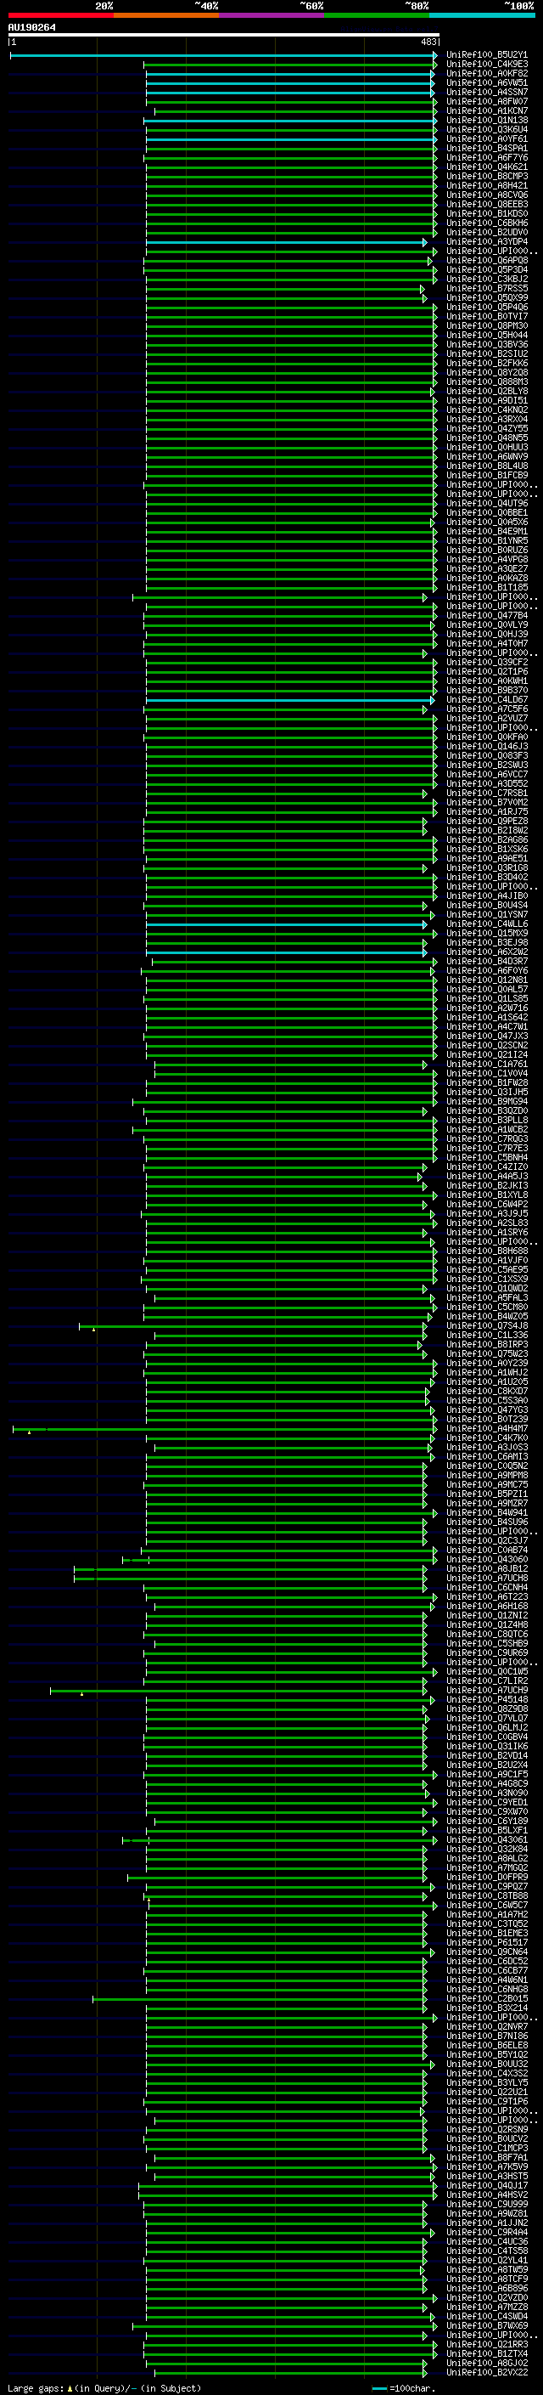
Task: Select label UniRef100_C6BKH6
Action: 486,223
